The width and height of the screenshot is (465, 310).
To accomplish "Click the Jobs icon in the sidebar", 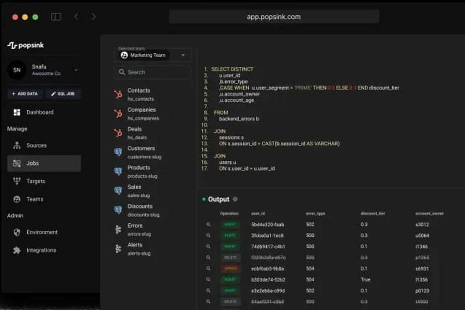I will pyautogui.click(x=17, y=163).
